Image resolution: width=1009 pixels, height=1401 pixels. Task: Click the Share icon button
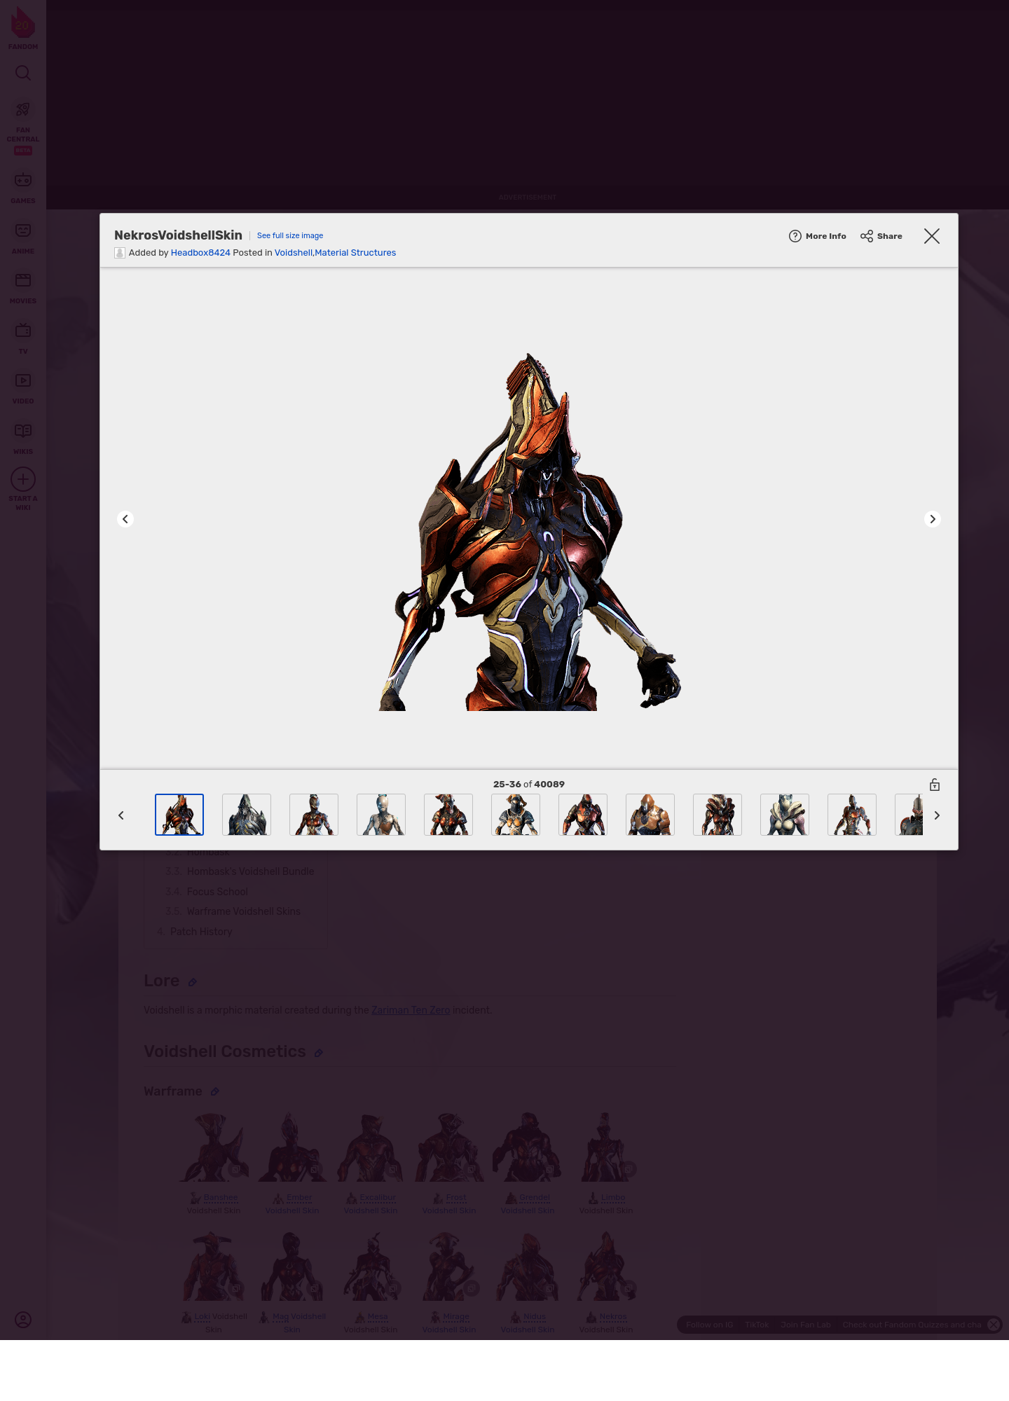pyautogui.click(x=867, y=236)
